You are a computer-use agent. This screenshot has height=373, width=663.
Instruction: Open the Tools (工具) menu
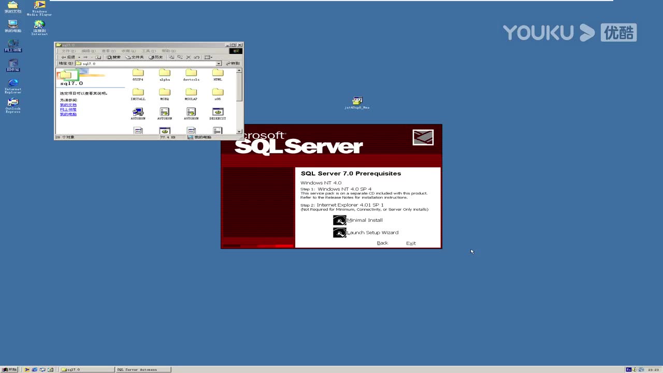pos(149,51)
